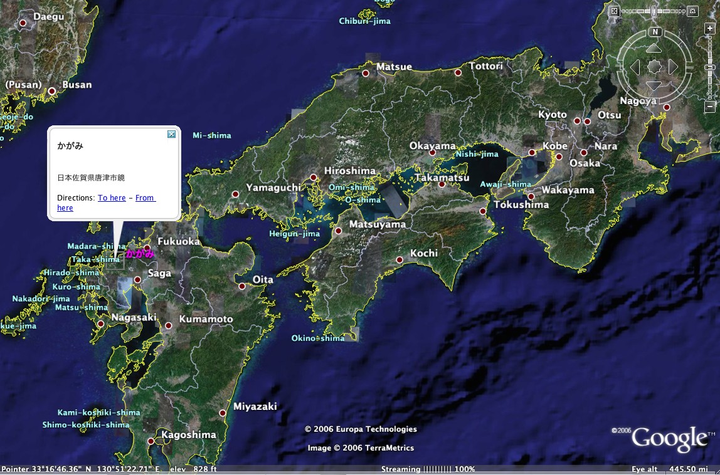This screenshot has width=720, height=475.
Task: Click the Hirado-shima island label
Action: [x=71, y=273]
